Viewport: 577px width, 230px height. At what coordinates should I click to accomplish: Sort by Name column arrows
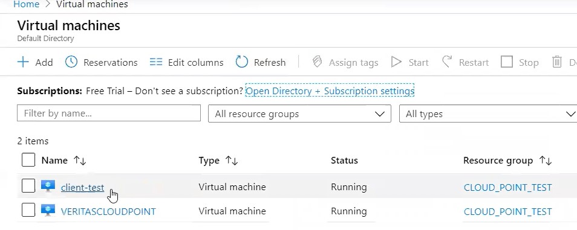79,161
